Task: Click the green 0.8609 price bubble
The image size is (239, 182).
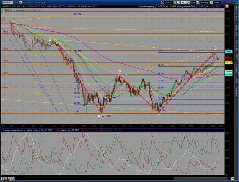Action: point(228,71)
